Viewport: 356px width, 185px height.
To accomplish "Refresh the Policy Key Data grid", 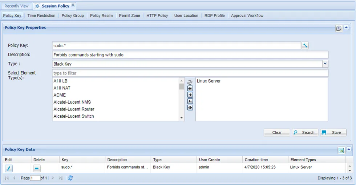I will click(x=70, y=178).
